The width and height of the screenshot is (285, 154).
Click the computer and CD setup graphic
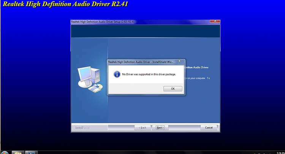click(90, 79)
